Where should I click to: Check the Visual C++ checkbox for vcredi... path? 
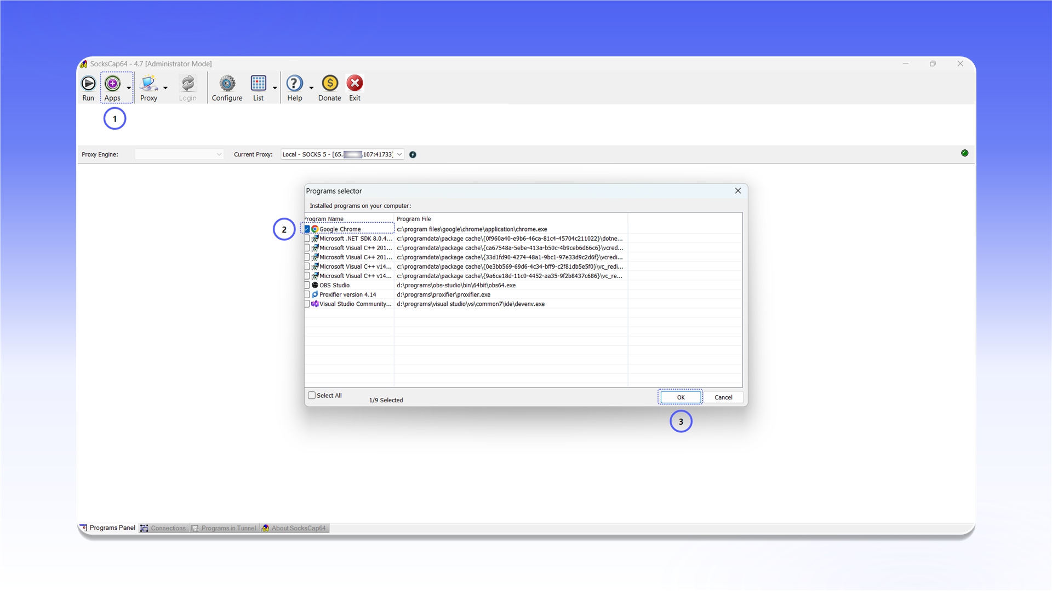pyautogui.click(x=307, y=257)
